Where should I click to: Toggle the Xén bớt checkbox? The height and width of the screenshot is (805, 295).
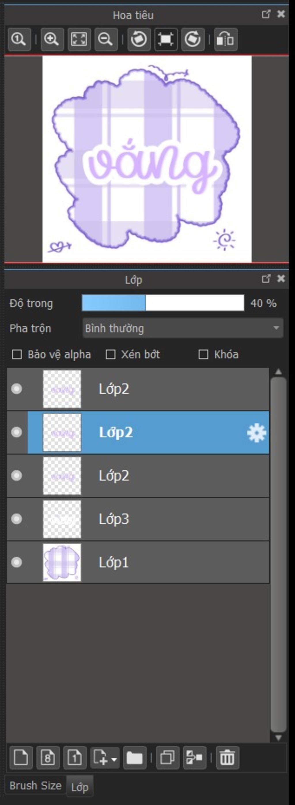pyautogui.click(x=110, y=355)
